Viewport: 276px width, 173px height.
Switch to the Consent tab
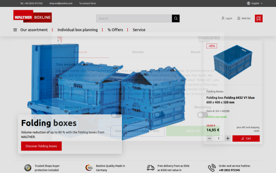point(80,52)
